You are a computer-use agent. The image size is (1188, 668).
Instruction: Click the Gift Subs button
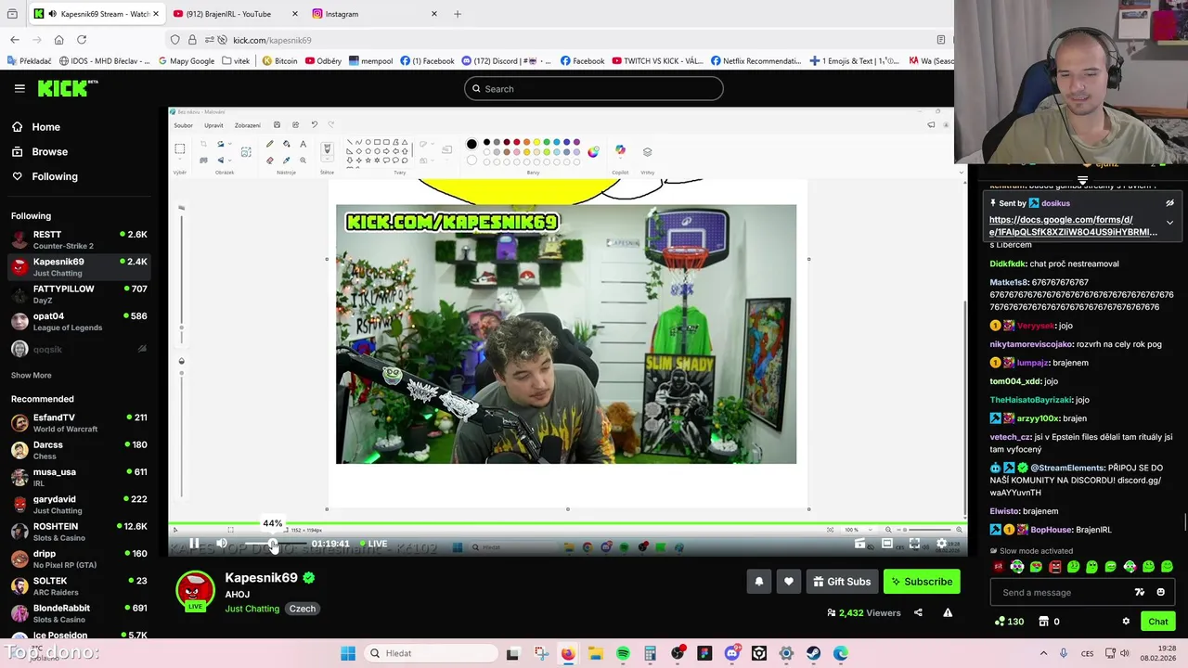pyautogui.click(x=842, y=582)
